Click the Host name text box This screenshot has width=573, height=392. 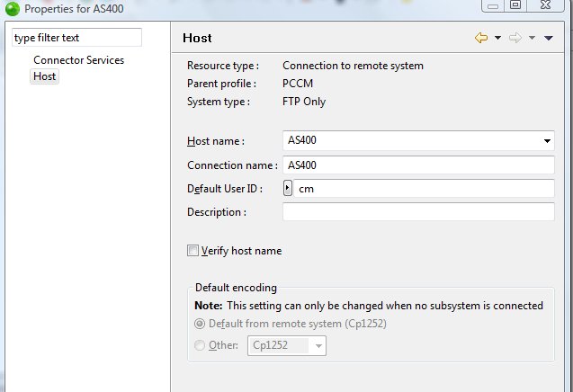[x=411, y=140]
